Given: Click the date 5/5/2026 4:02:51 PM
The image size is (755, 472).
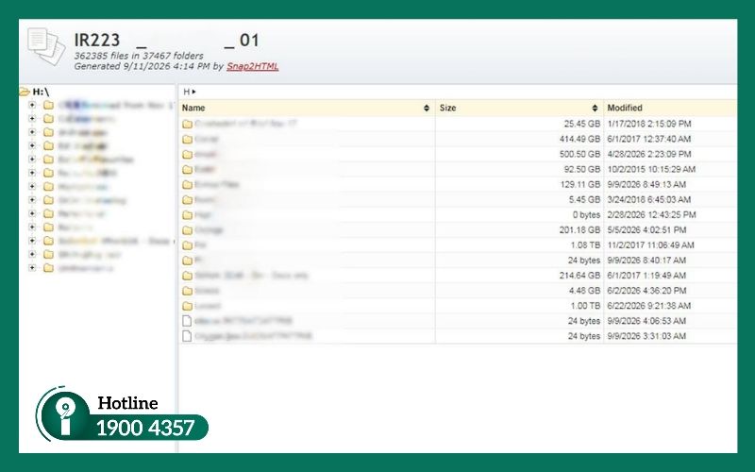Looking at the screenshot, I should pyautogui.click(x=646, y=229).
